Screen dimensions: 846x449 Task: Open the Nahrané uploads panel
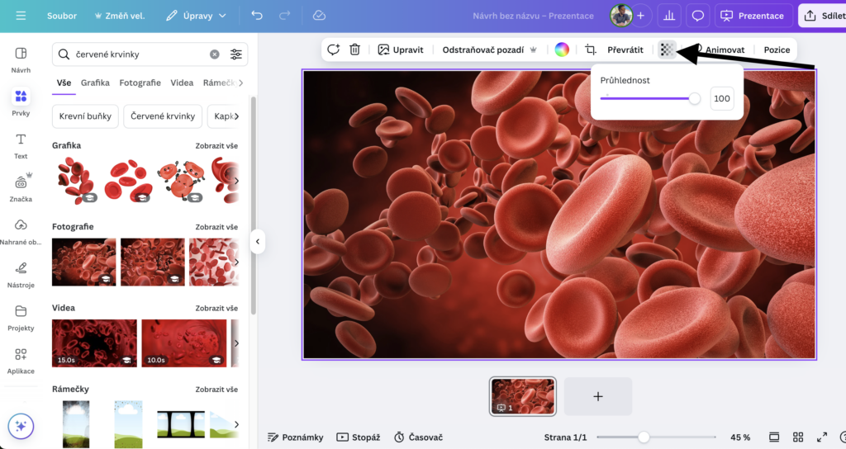21,232
